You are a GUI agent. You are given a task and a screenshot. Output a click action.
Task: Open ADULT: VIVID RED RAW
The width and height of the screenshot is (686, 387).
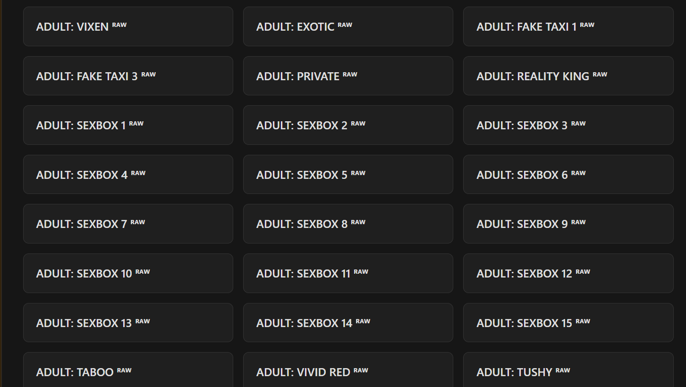(348, 372)
